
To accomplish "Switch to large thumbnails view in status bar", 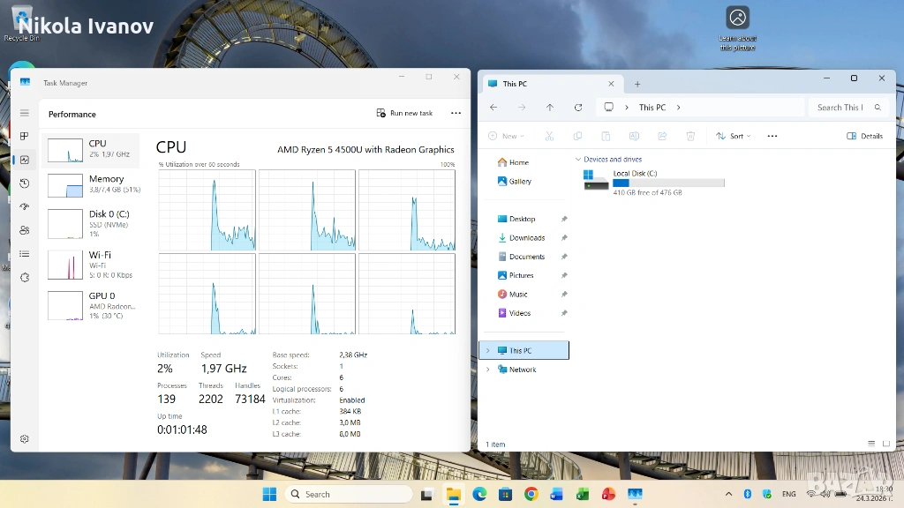I will click(884, 444).
